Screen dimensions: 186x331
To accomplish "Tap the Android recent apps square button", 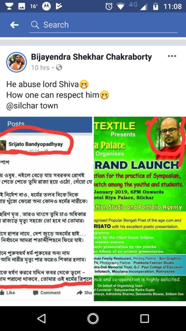I will 145,318.
